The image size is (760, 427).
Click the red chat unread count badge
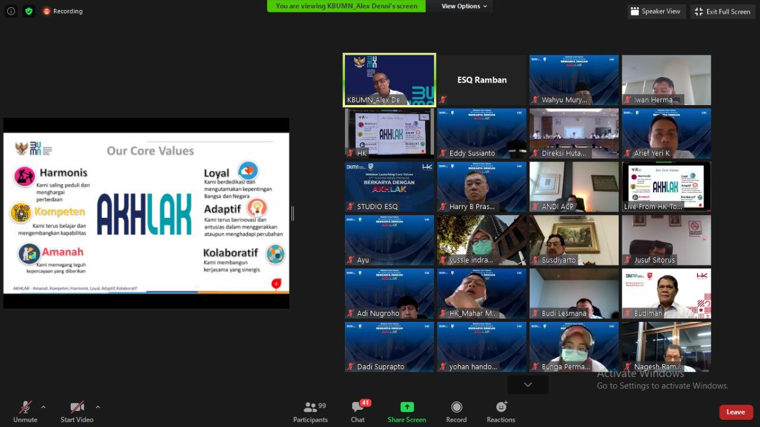[x=365, y=403]
